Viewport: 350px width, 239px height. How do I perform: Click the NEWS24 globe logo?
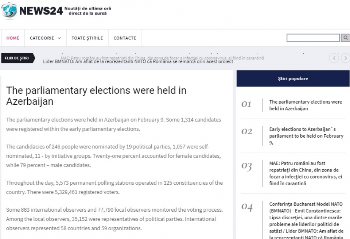pyautogui.click(x=9, y=11)
